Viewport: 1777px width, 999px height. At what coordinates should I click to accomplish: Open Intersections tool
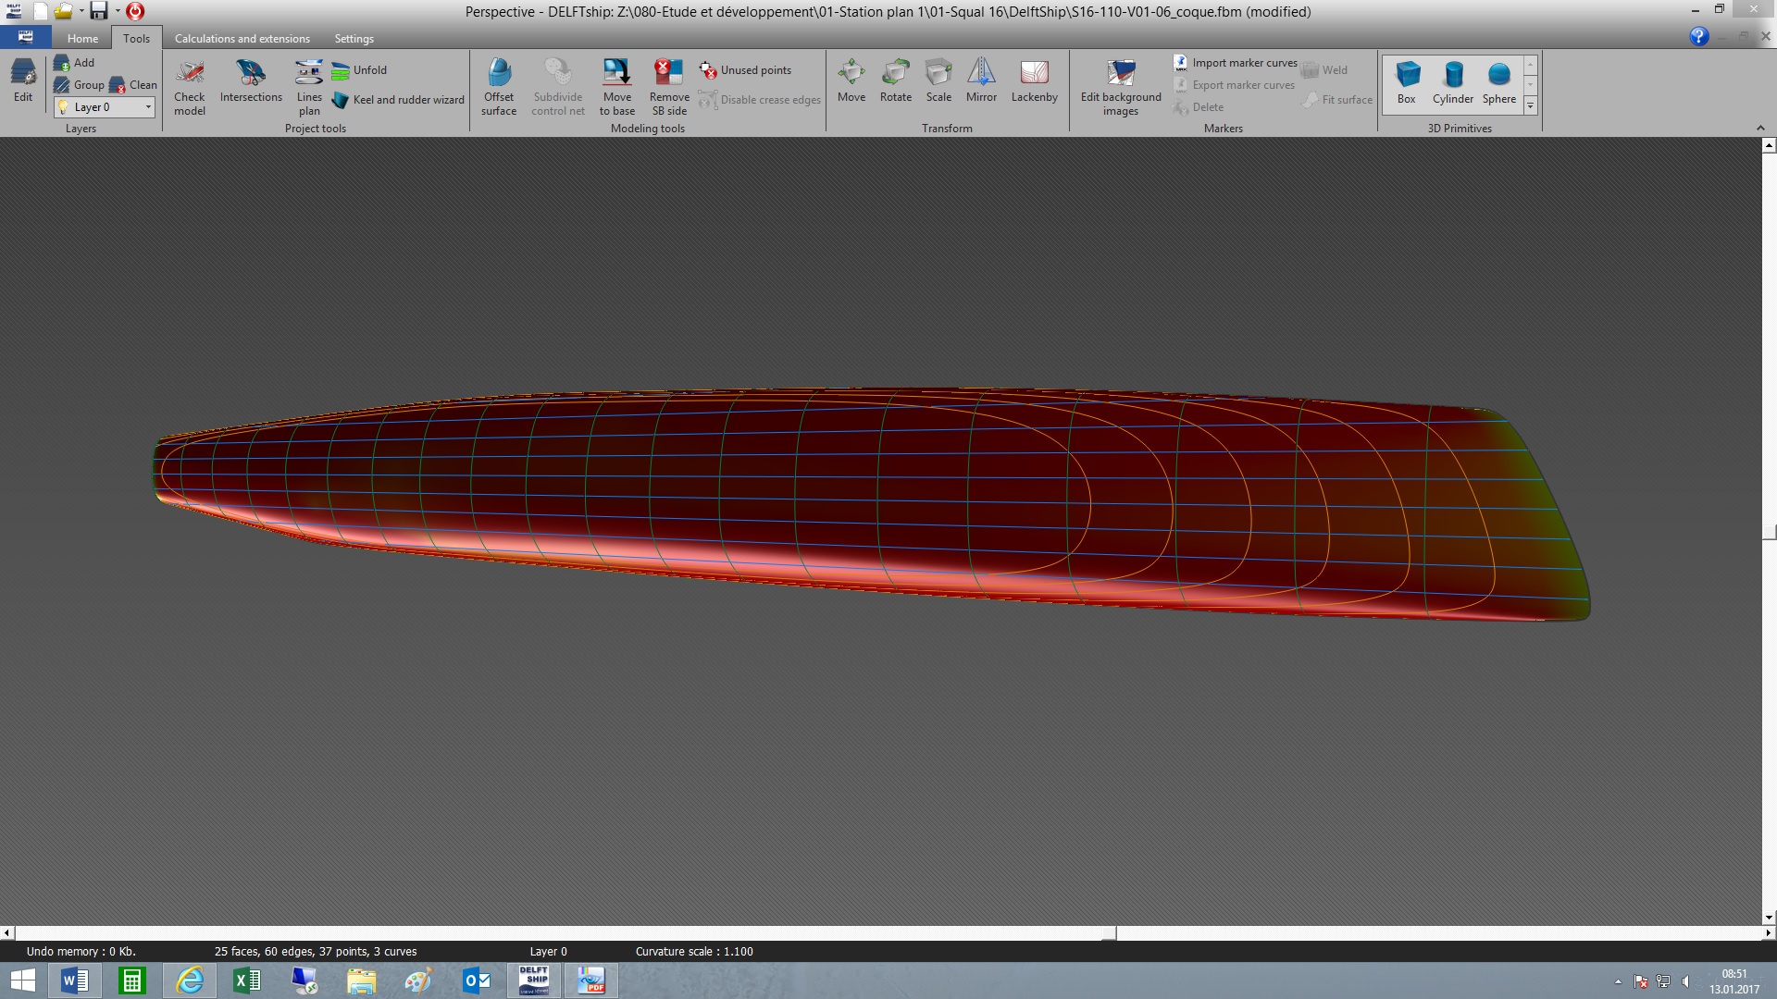[x=251, y=81]
